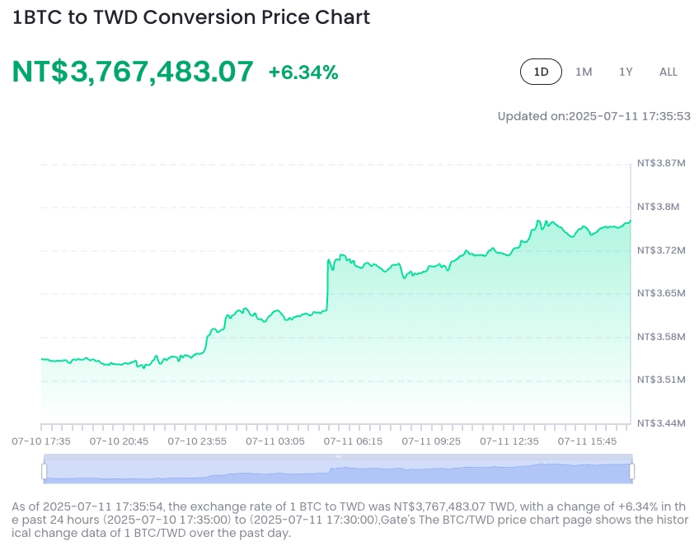Click the Updated on timestamp text

pyautogui.click(x=593, y=116)
